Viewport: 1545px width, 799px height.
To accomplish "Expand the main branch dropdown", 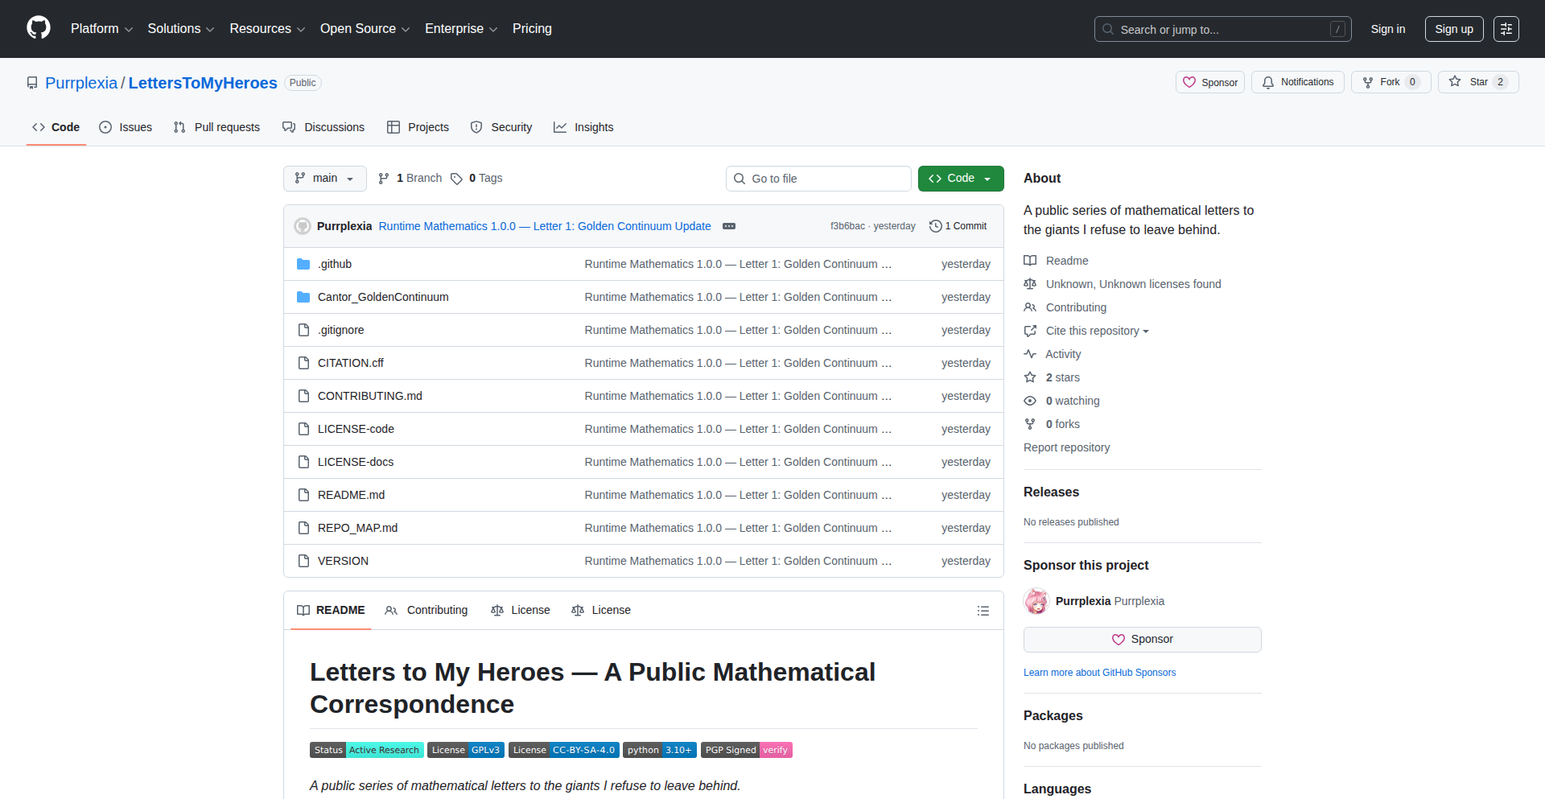I will tap(324, 179).
